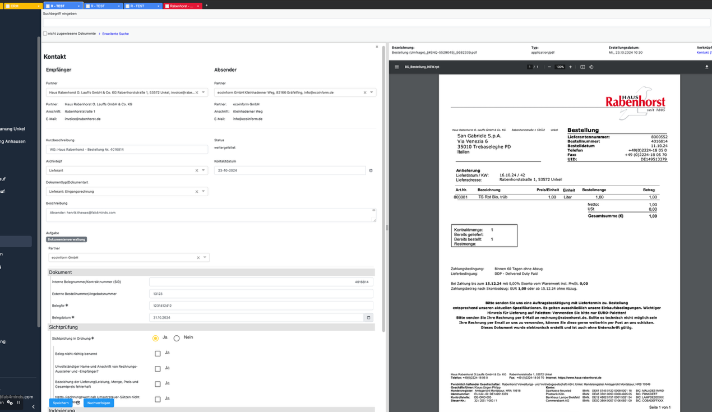The height and width of the screenshot is (412, 712).
Task: Click the Speichern button
Action: 60,402
